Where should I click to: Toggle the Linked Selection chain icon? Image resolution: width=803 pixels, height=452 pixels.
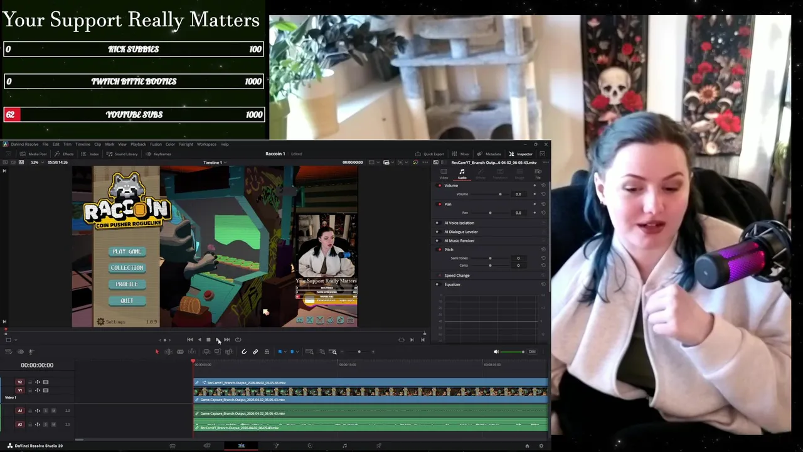click(x=255, y=352)
